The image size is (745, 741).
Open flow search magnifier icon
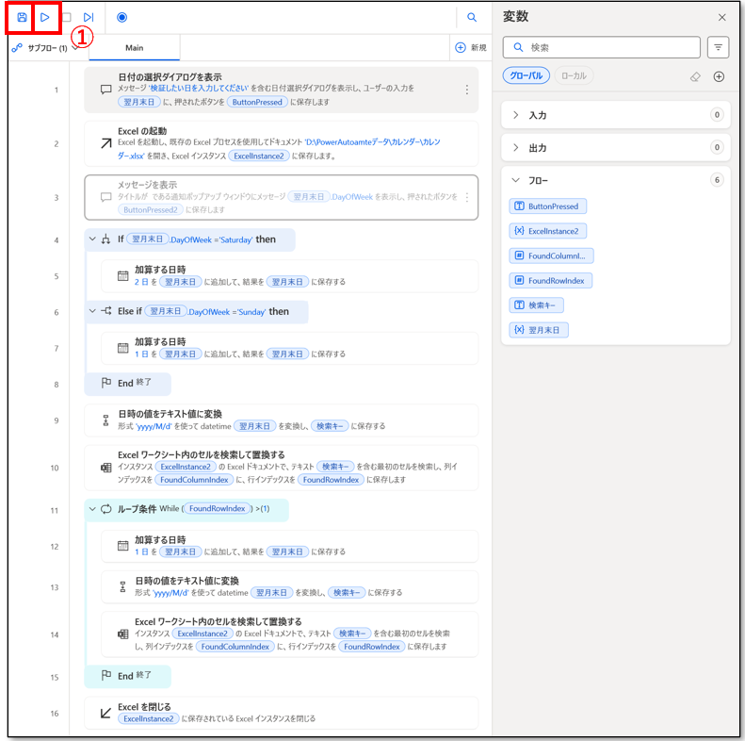coord(472,17)
